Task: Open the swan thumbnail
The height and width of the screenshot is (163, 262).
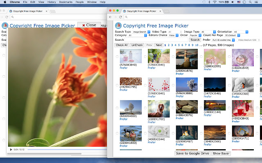Action: tap(243, 85)
